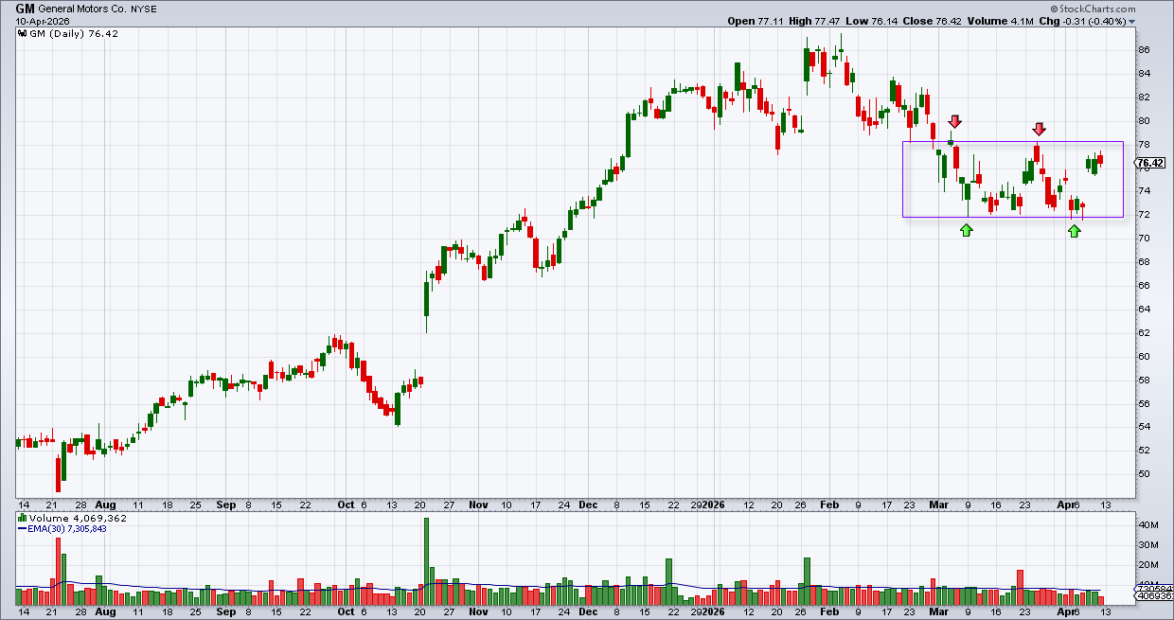Screen dimensions: 1174x620
Task: Click the 70 price axis label
Action: coord(1144,238)
